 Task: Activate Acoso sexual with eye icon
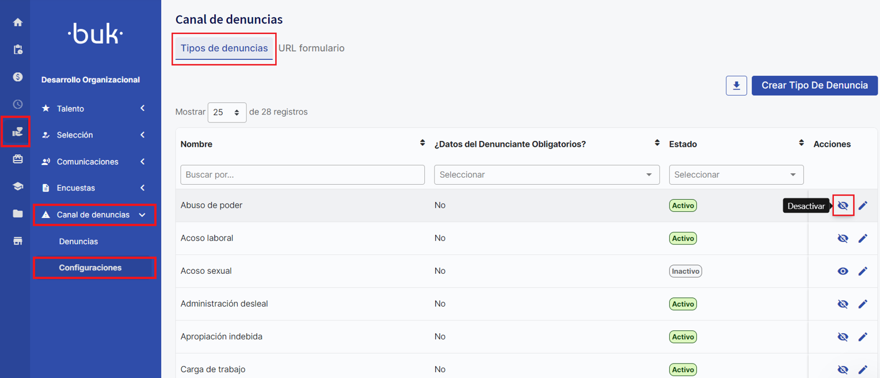click(843, 271)
